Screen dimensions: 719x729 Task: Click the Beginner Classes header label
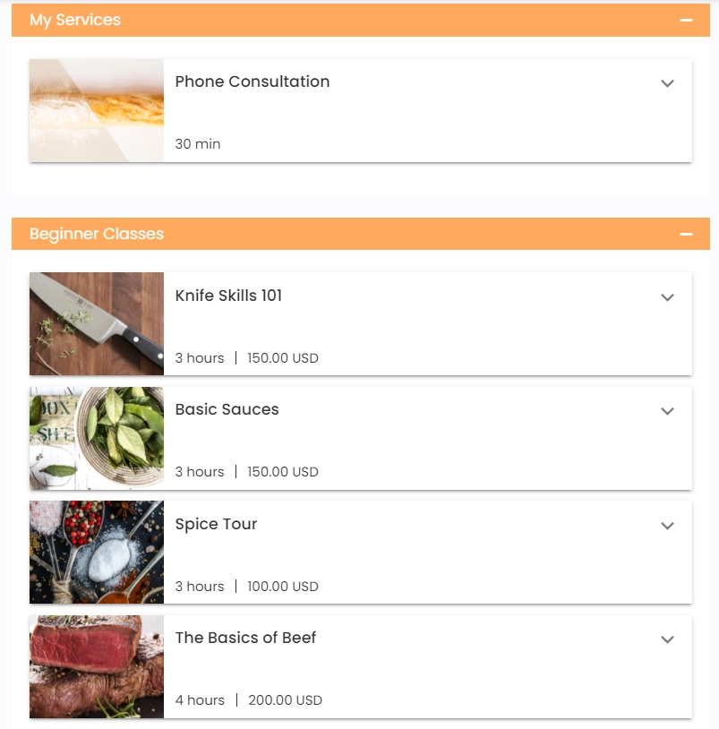[x=97, y=234]
